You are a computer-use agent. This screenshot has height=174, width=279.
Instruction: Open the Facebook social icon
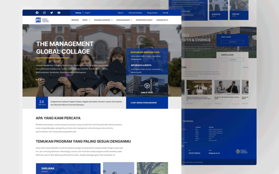point(37,13)
